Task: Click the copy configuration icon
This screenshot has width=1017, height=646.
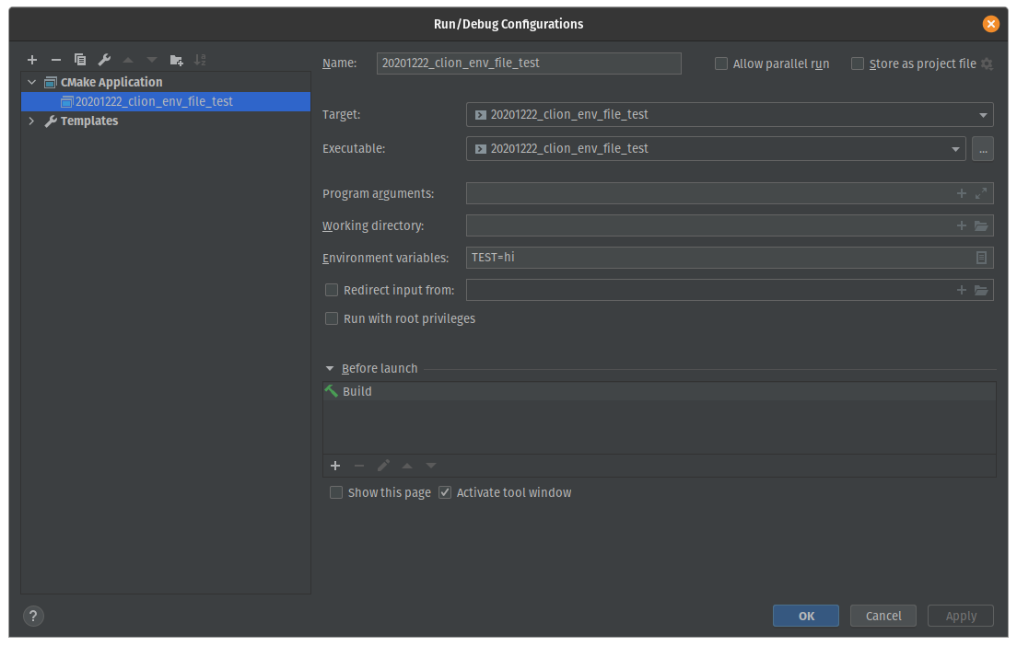Action: pyautogui.click(x=80, y=60)
